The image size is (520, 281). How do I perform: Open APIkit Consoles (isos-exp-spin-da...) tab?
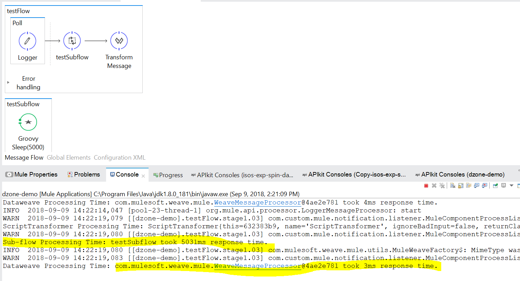click(x=242, y=175)
